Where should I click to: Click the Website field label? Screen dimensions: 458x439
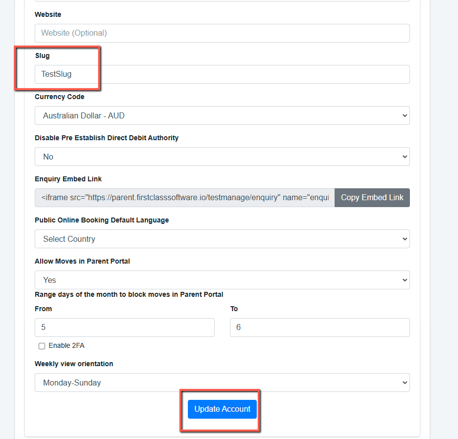48,14
